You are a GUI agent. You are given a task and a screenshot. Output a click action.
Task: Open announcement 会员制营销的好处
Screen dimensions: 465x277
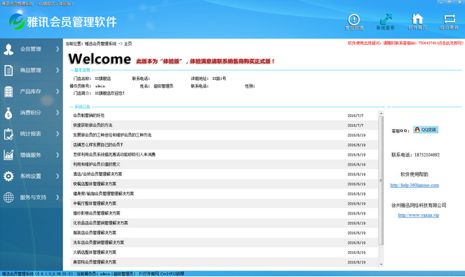(224, 116)
